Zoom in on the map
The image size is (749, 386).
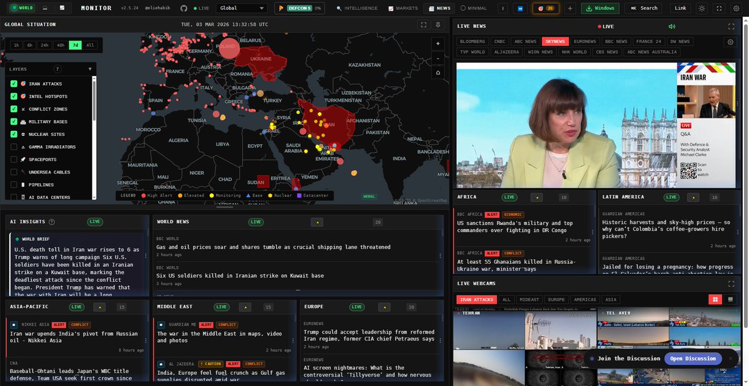[438, 44]
